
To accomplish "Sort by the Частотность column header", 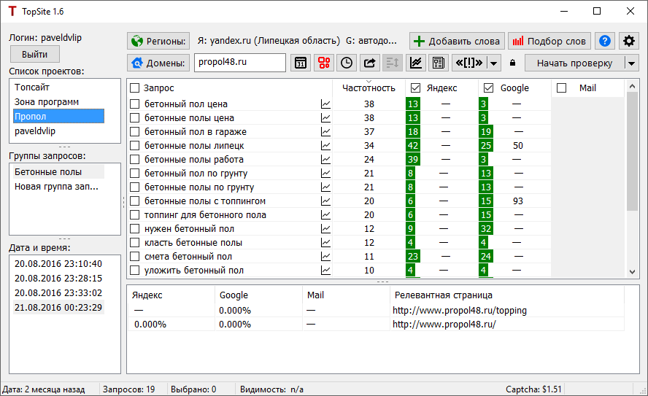I will tap(369, 88).
